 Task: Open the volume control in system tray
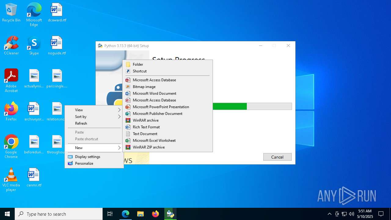coord(352,214)
